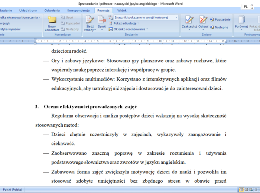This screenshot has height=193, width=260.
Task: Click the Zmiany group label
Action: coord(207,35)
